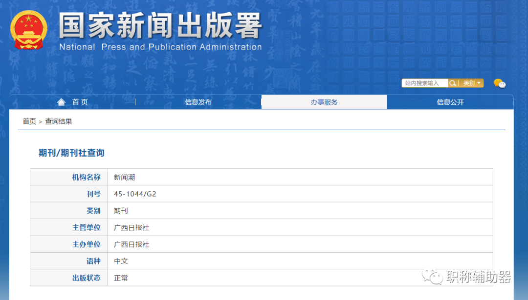
Task: Select the journal number 45-1044/G2
Action: click(133, 194)
